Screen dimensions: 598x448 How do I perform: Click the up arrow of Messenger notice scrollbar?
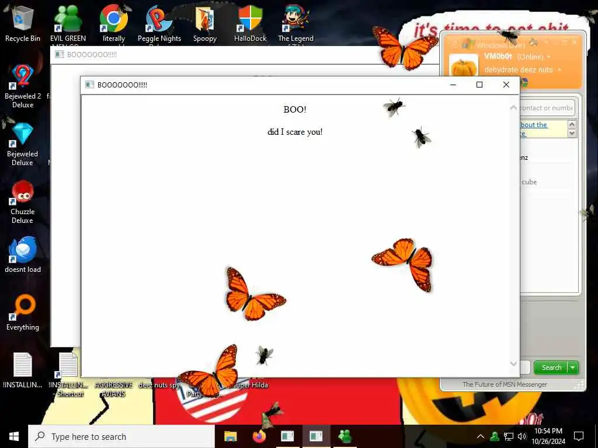(572, 124)
